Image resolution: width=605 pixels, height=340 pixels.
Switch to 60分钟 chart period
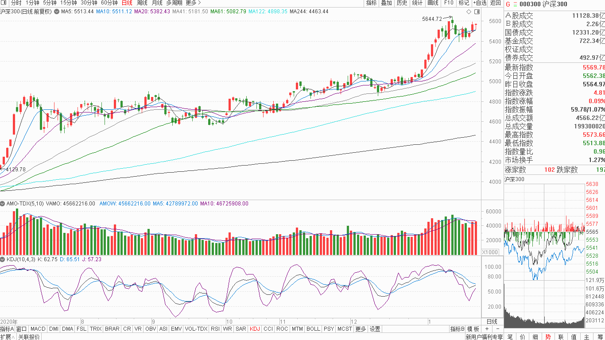pyautogui.click(x=109, y=3)
